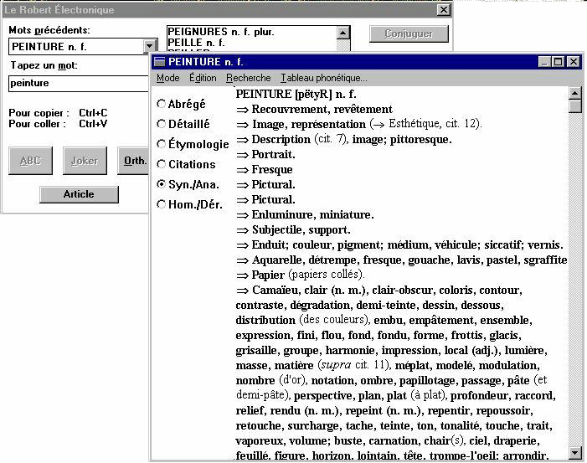Screen dimensions: 587x463
Task: Choose the Étymologie radio button
Action: (x=161, y=144)
